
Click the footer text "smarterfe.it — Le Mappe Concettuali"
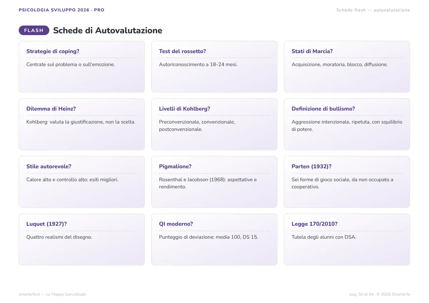click(52, 294)
